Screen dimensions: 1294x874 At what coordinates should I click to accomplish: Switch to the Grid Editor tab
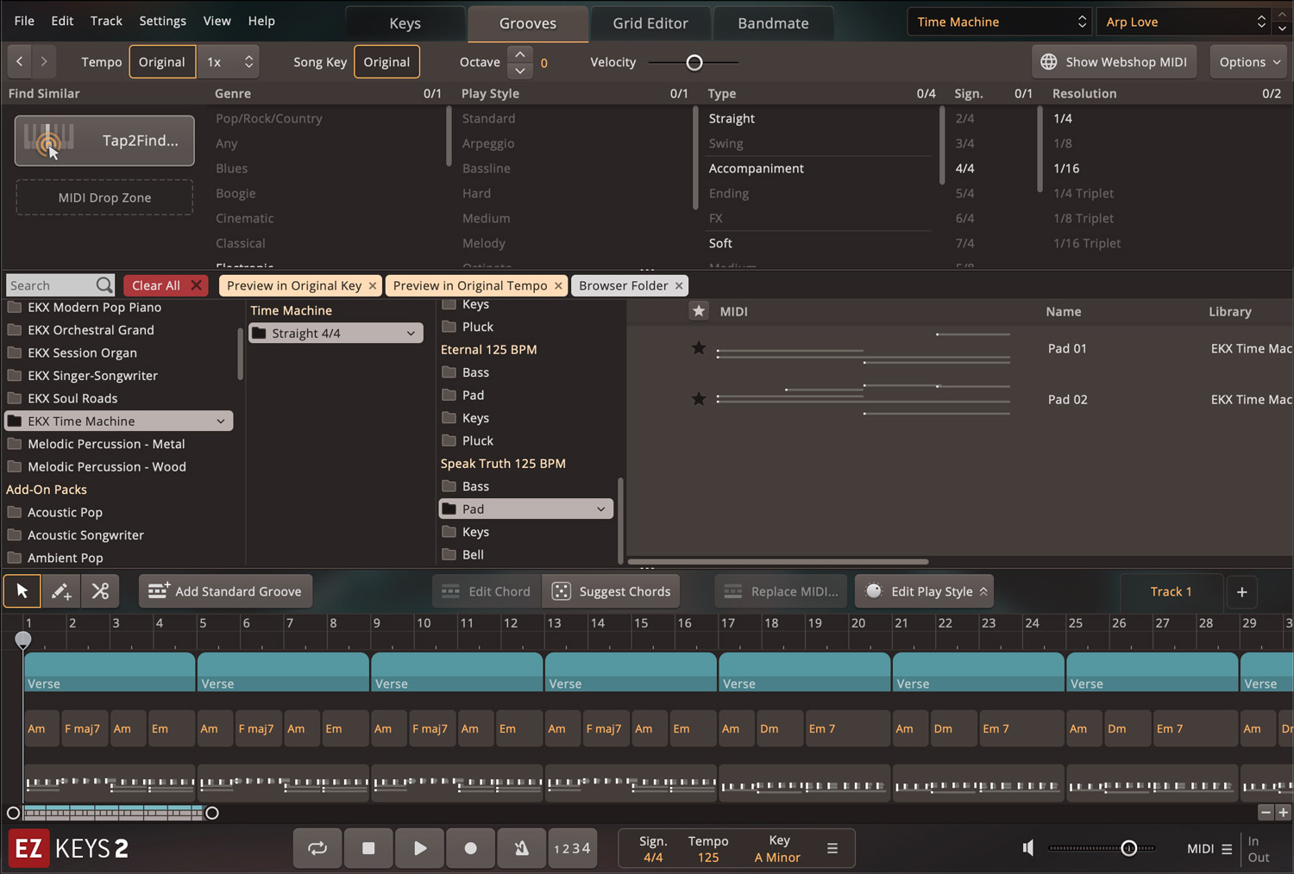(650, 23)
